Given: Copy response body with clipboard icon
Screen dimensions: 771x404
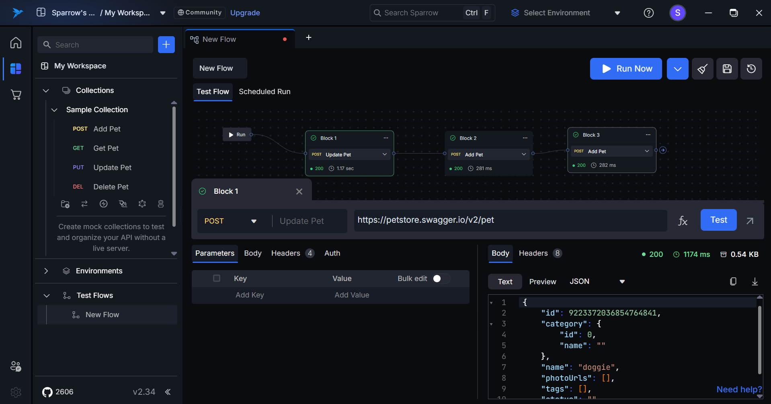Looking at the screenshot, I should pos(733,281).
